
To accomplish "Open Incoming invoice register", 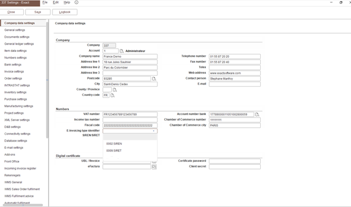I will 20,169.
